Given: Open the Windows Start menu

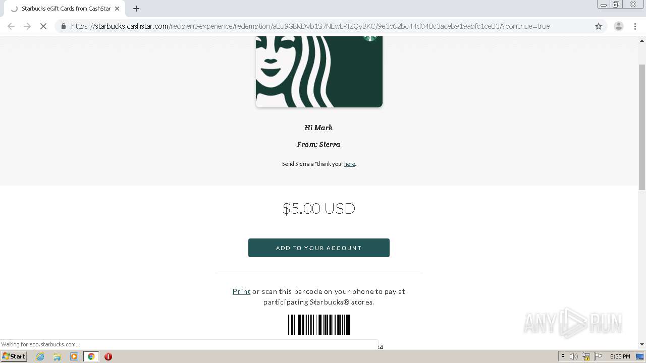Looking at the screenshot, I should coord(14,356).
